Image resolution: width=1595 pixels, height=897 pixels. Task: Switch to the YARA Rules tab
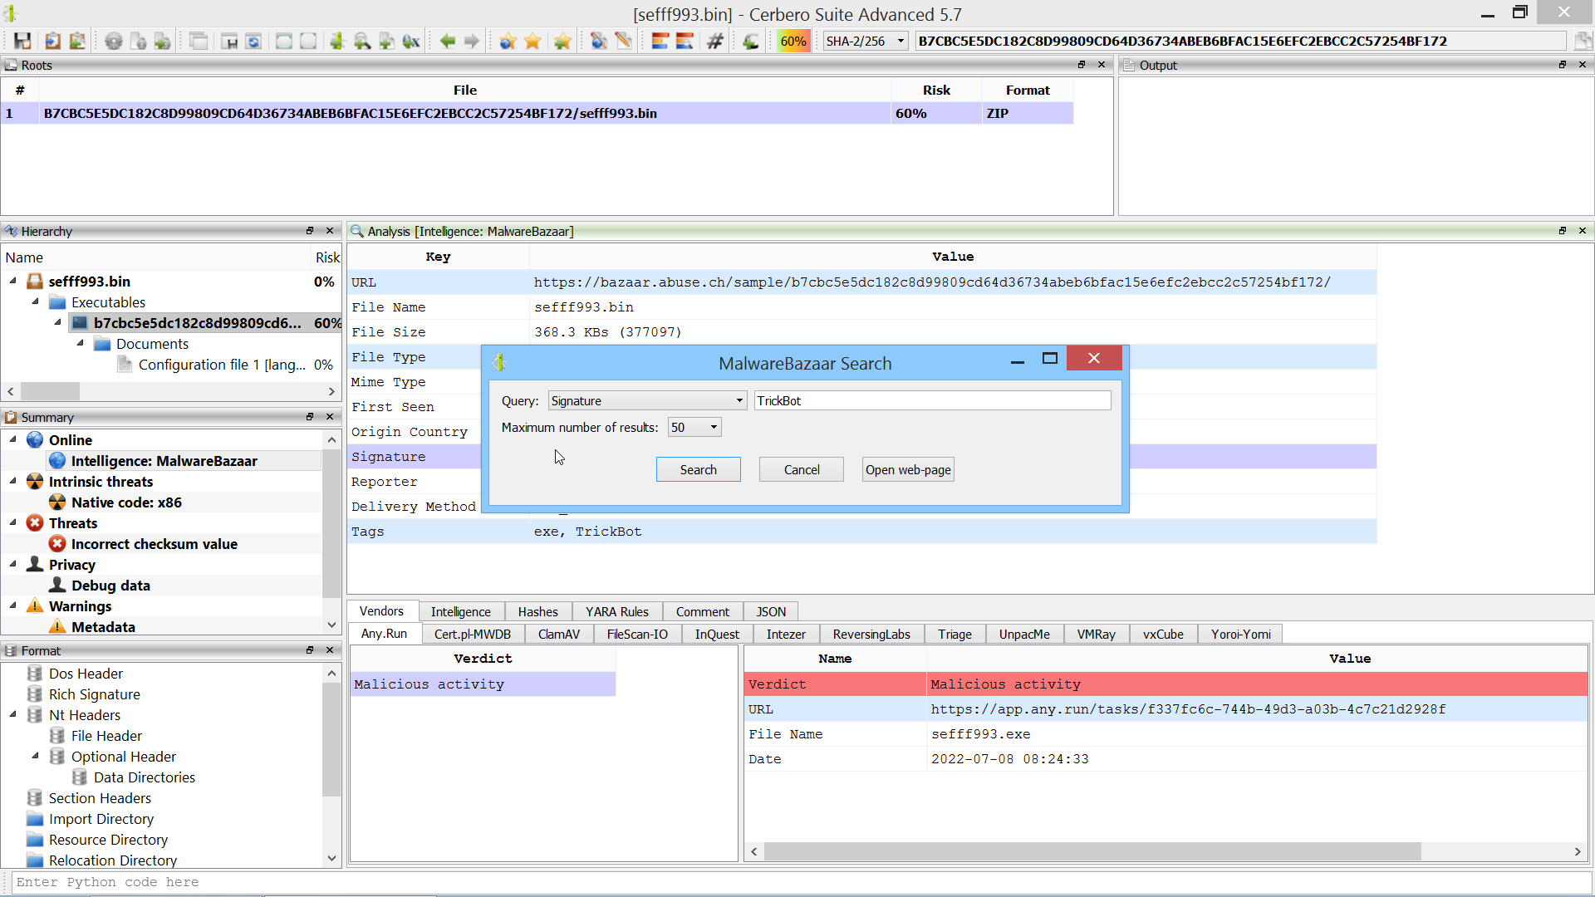pos(616,611)
